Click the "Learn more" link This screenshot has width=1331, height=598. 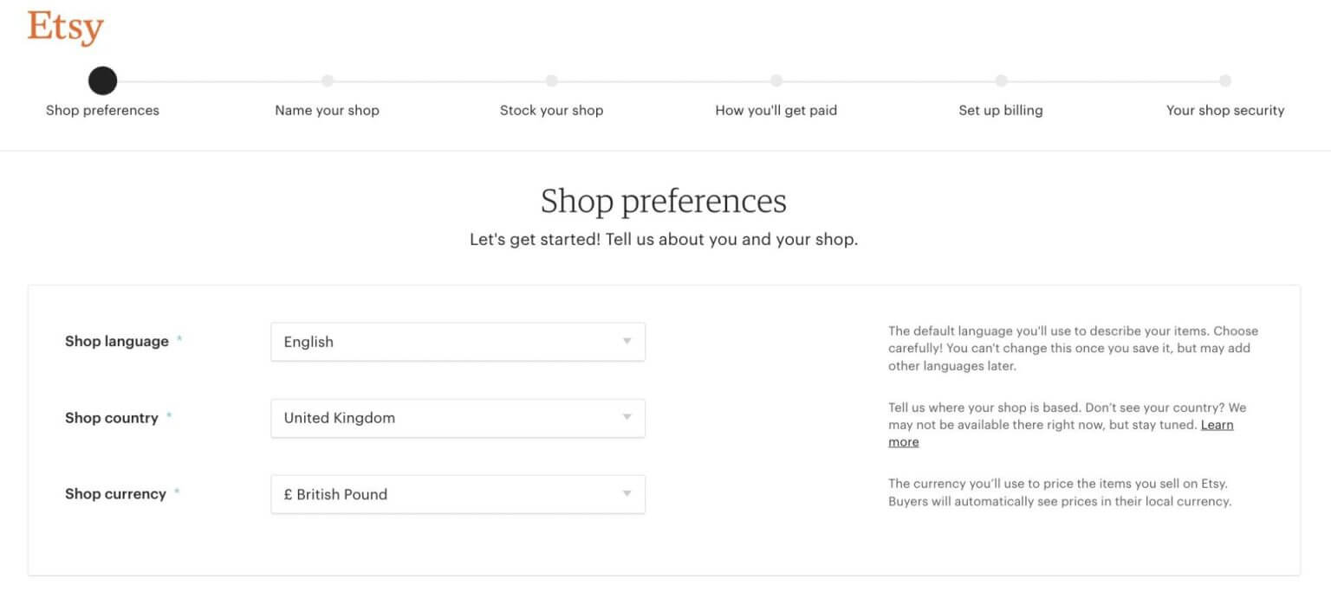click(x=1217, y=425)
